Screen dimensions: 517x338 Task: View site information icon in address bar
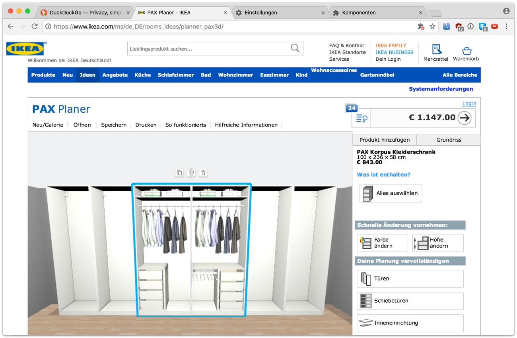pyautogui.click(x=48, y=27)
